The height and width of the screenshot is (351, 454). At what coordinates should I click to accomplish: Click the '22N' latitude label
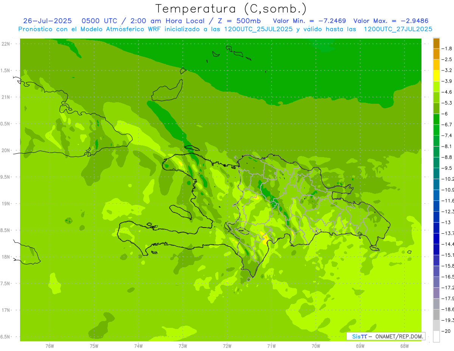click(x=6, y=44)
